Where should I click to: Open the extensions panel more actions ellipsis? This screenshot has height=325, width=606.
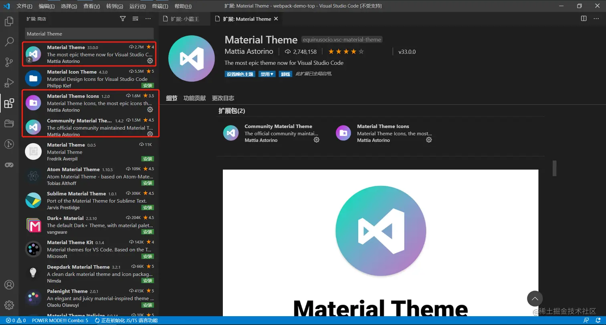(148, 19)
